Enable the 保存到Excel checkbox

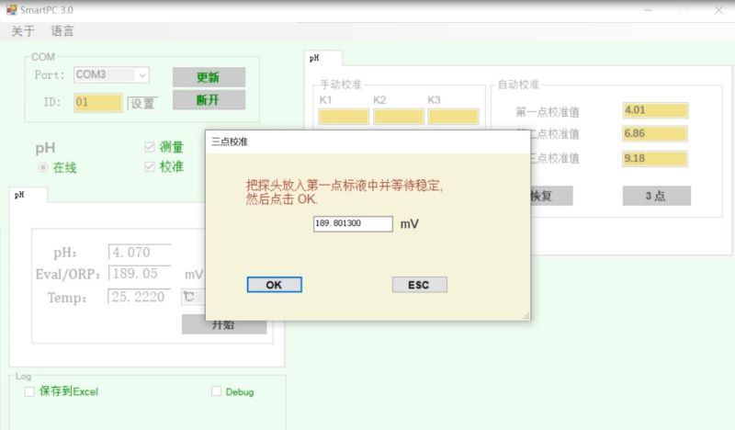pos(29,391)
